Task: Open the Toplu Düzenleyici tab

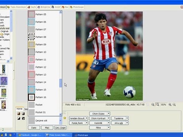Action: click(x=17, y=7)
